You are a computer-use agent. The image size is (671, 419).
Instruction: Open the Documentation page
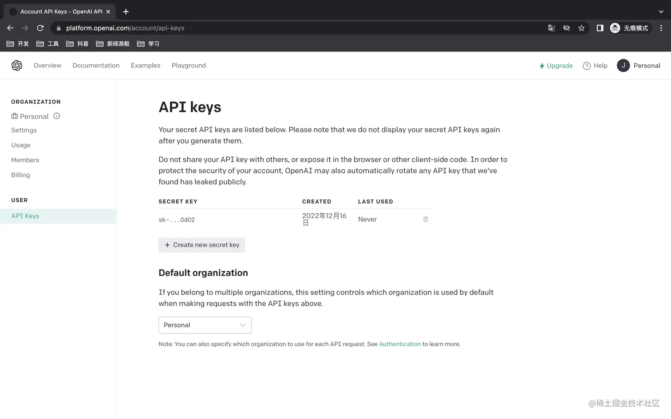96,66
